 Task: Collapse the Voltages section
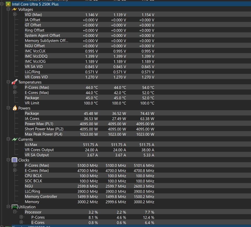[8, 9]
